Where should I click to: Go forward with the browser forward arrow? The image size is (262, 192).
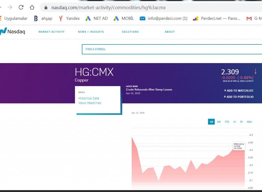tap(10, 7)
